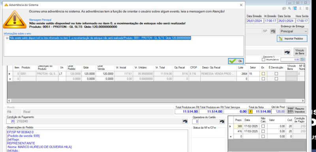The image size is (316, 152).
Task: Click the binoculars icon next to SP field
Action: [x=273, y=31]
